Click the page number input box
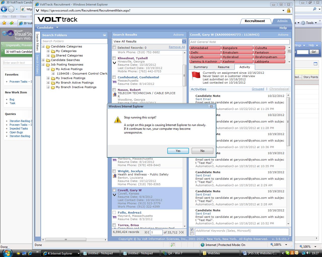322x257 pixels. tap(156, 232)
